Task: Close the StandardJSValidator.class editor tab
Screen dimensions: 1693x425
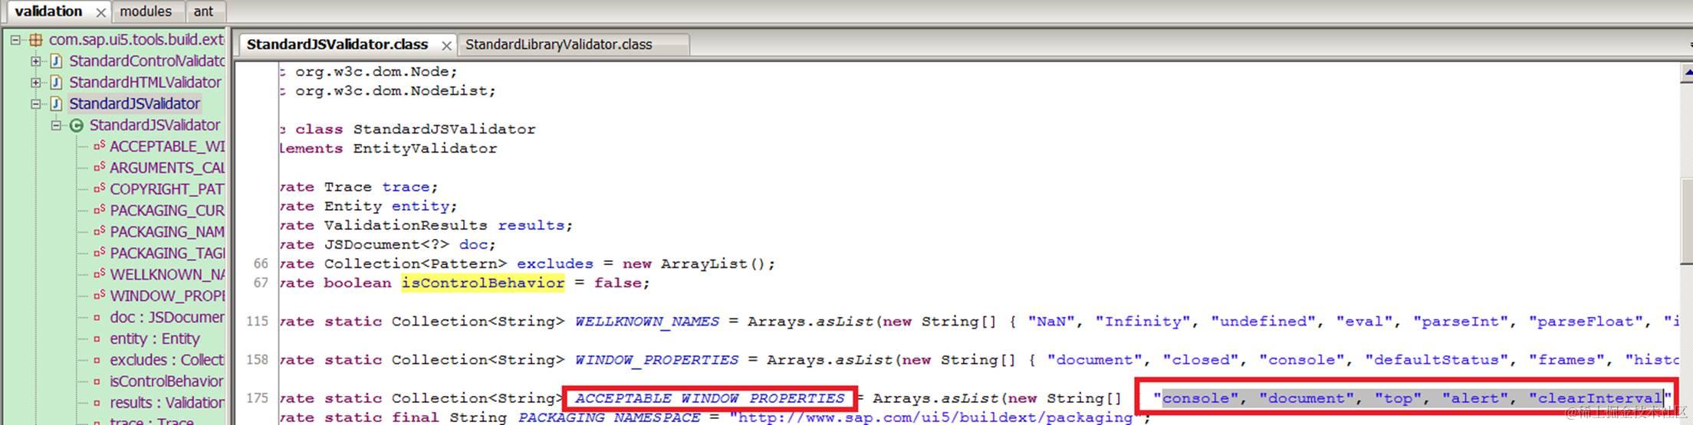Action: (x=446, y=46)
